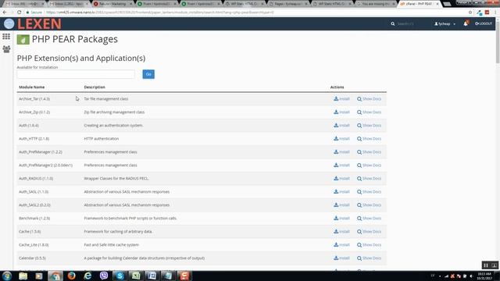Open the notifications bell icon
The height and width of the screenshot is (281, 500).
coord(466,23)
